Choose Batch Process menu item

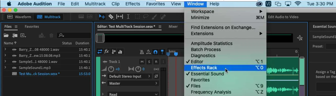point(225,49)
